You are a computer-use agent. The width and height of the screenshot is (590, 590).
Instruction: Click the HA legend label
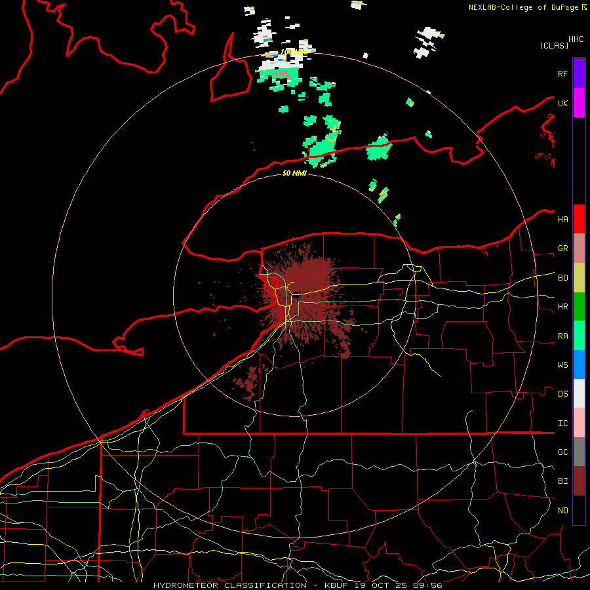pos(562,220)
